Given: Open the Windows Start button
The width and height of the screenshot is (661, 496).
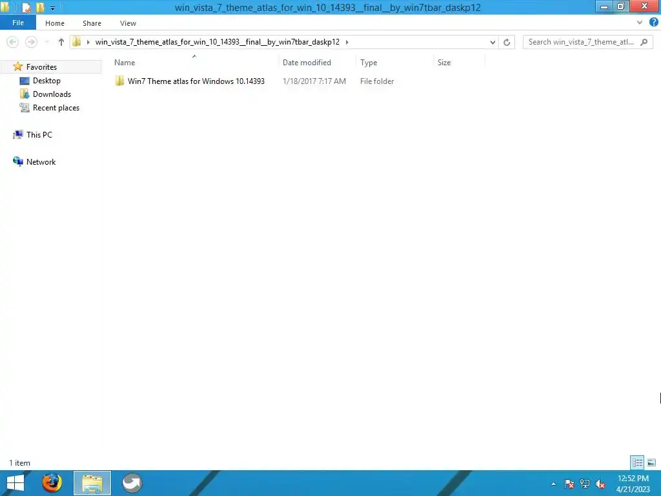Looking at the screenshot, I should [15, 483].
